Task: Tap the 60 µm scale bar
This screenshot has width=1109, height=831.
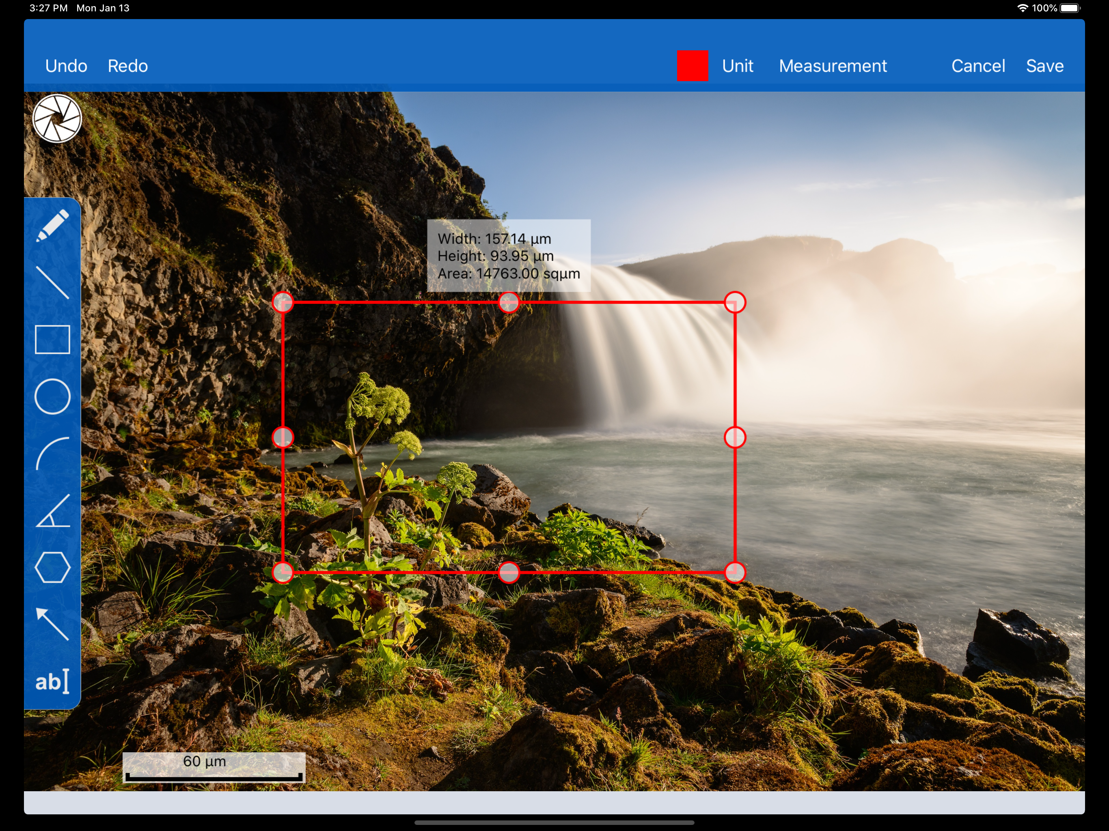Action: click(214, 767)
